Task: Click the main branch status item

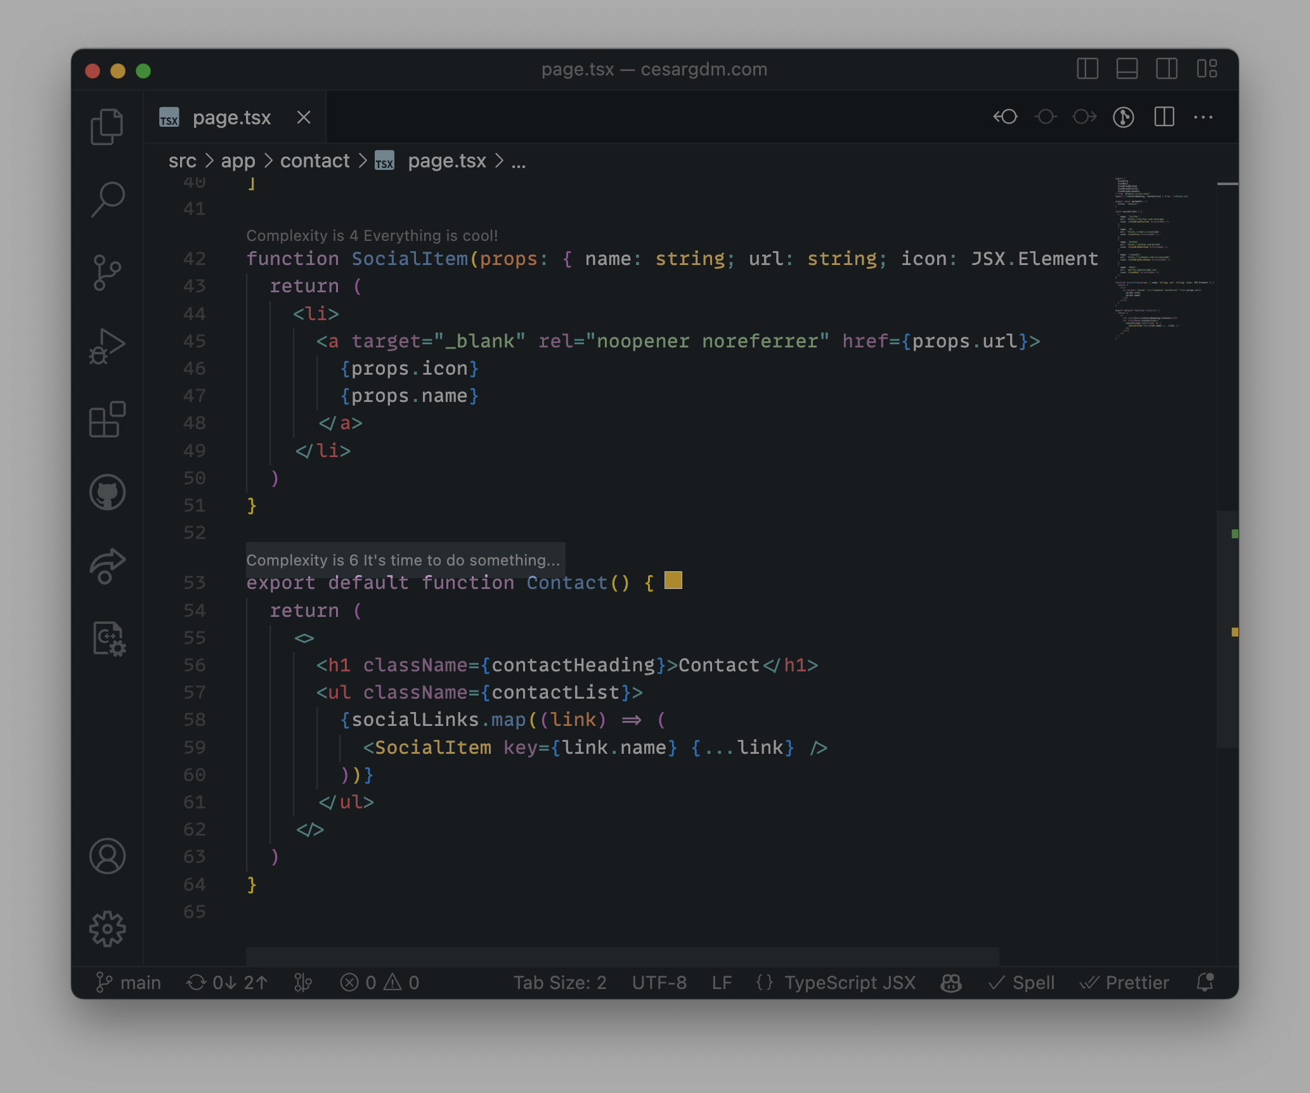Action: point(129,983)
